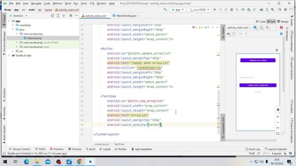
Task: Select Design Surface layers icon in preview toolbar
Action: click(255, 28)
